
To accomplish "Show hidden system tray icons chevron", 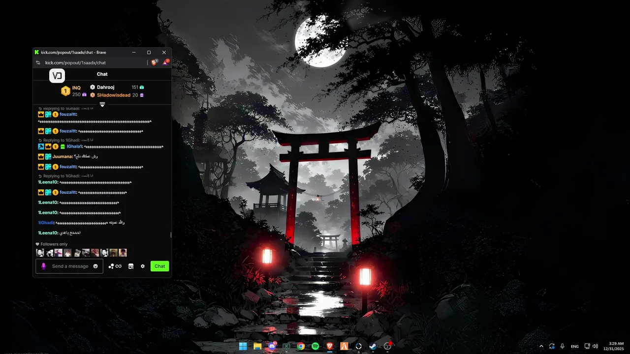I will click(x=541, y=346).
